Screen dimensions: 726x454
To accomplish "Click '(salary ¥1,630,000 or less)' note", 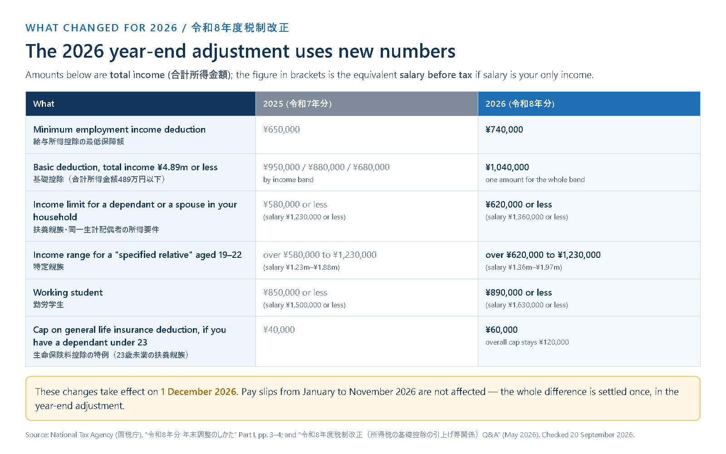I will [527, 305].
